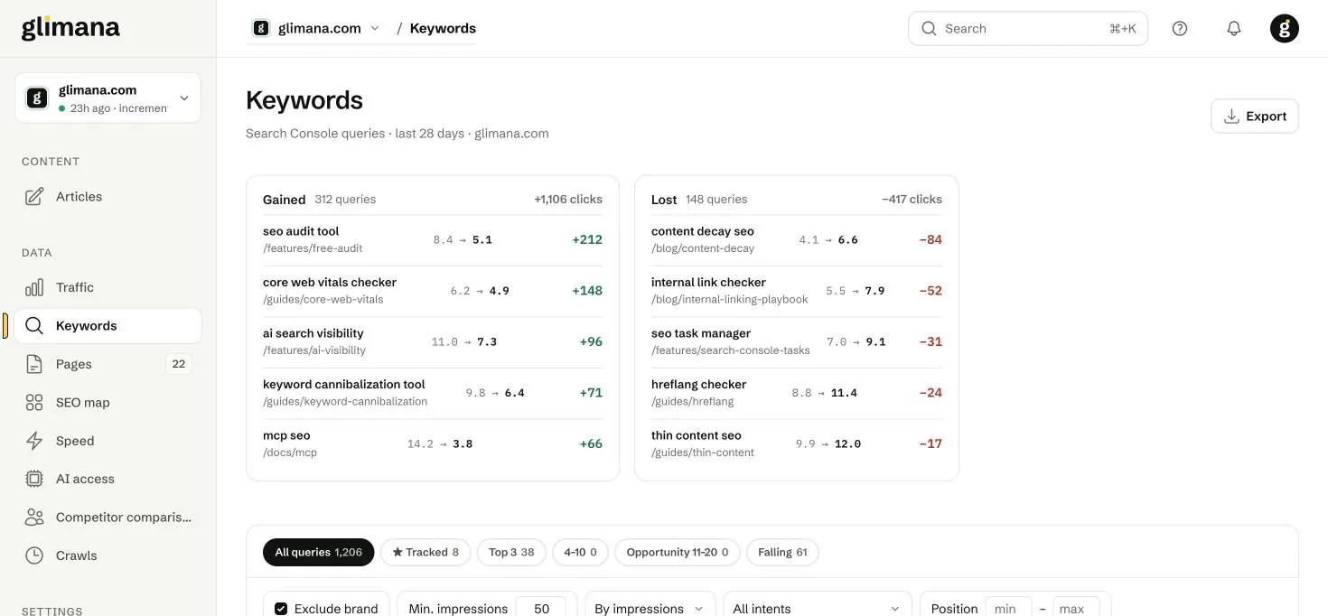This screenshot has height=616, width=1328.
Task: Open the All intents dropdown
Action: [818, 607]
